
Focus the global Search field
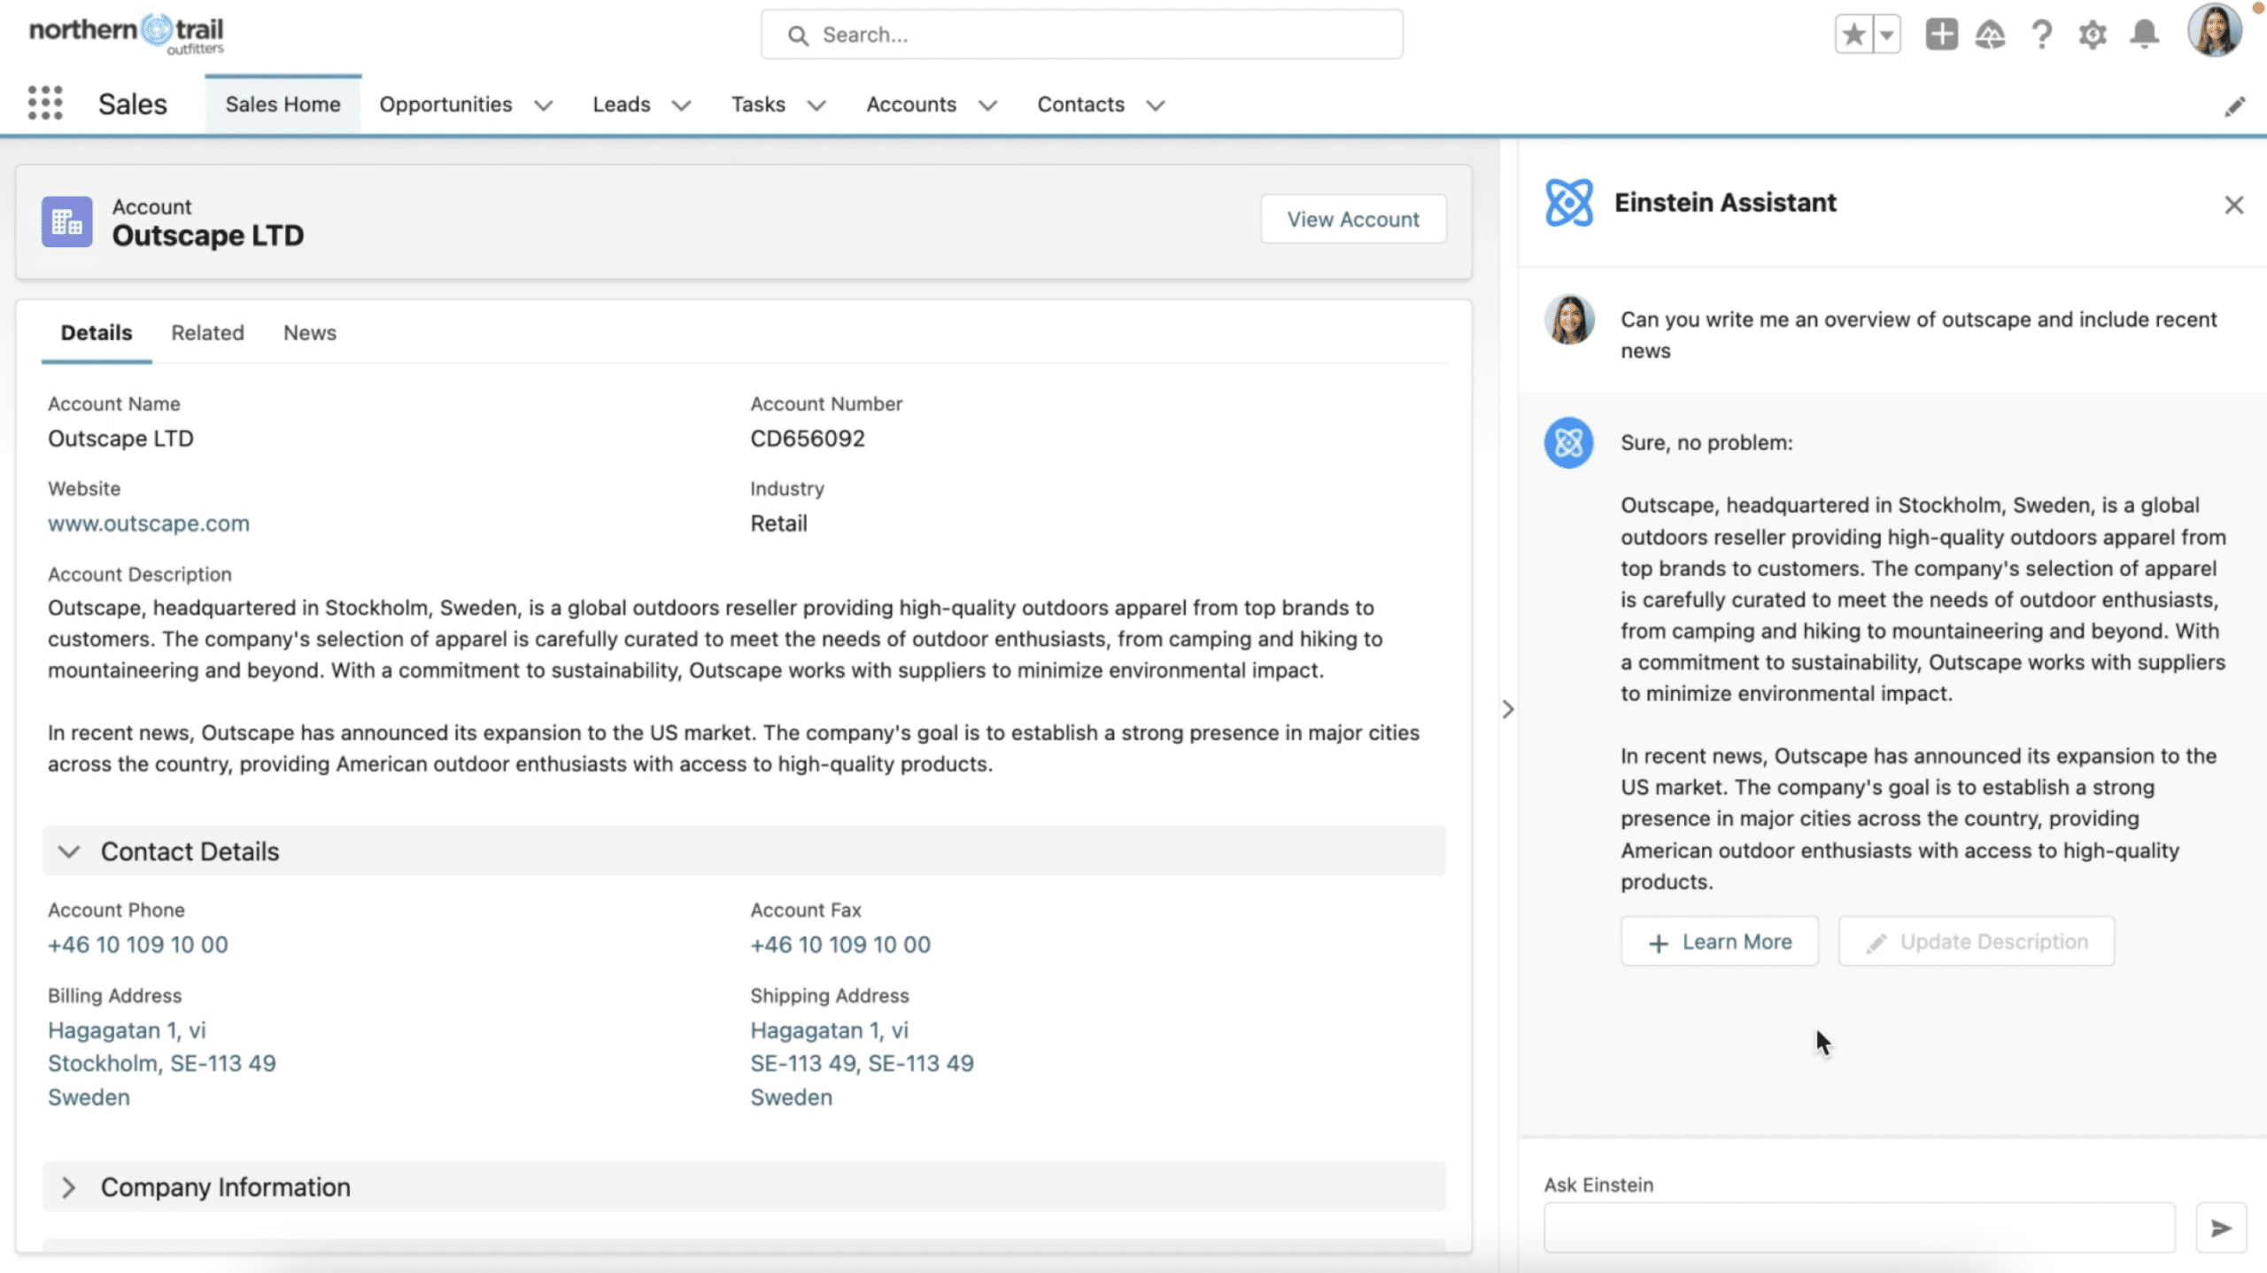[1081, 35]
